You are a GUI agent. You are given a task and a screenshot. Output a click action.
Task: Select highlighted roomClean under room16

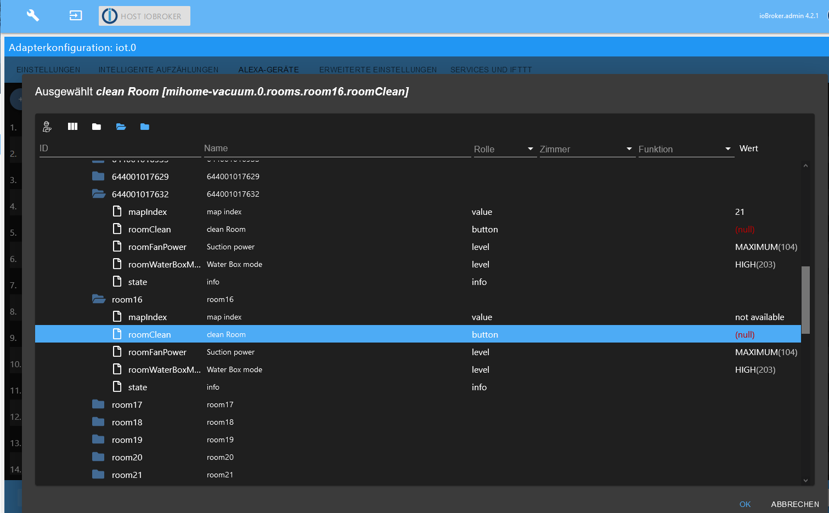click(x=418, y=334)
